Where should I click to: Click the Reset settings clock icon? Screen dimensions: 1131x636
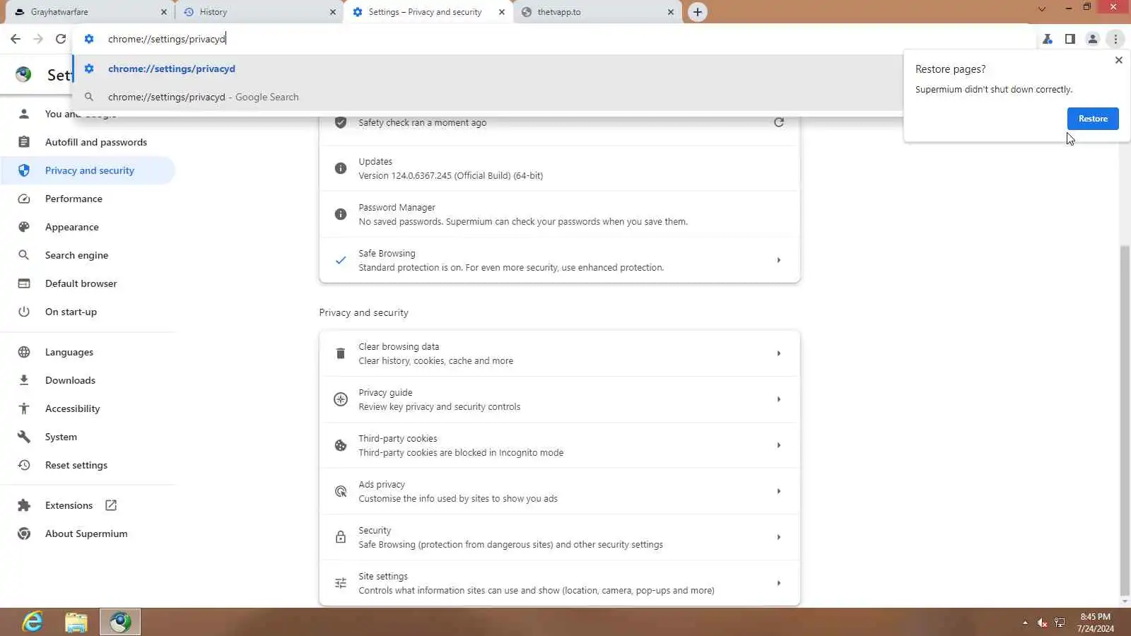click(24, 465)
